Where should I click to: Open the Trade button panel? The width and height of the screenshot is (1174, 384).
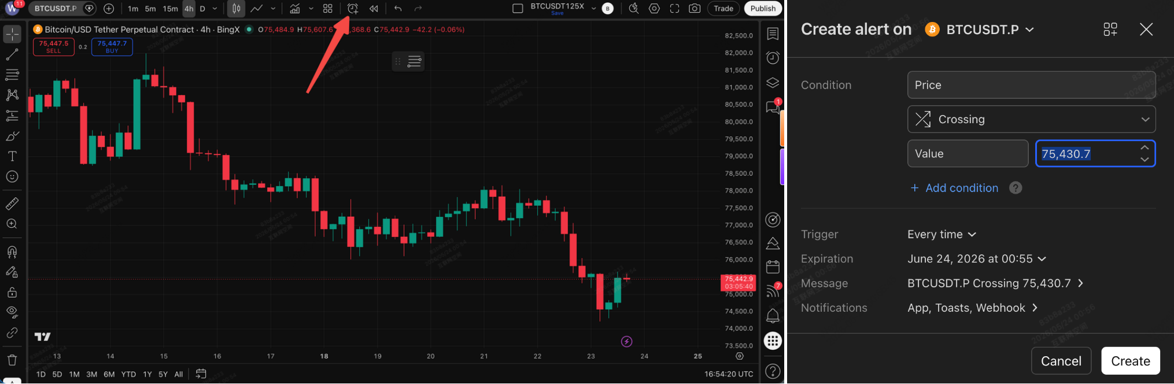point(723,9)
